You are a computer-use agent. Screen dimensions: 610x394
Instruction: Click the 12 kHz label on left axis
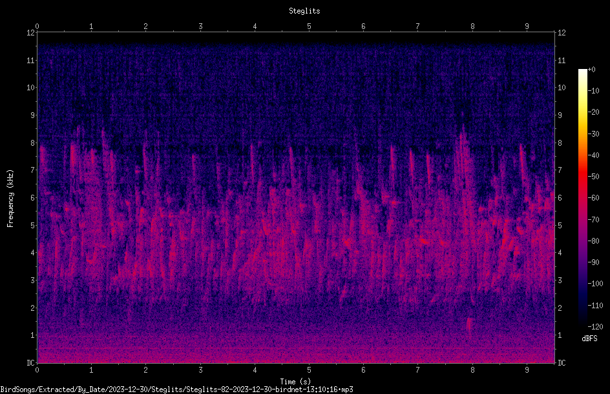click(30, 33)
